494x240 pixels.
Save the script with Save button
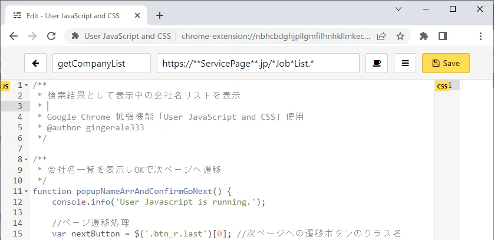coord(446,63)
